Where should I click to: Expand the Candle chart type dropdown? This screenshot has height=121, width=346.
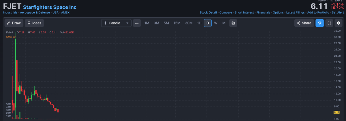(x=116, y=23)
